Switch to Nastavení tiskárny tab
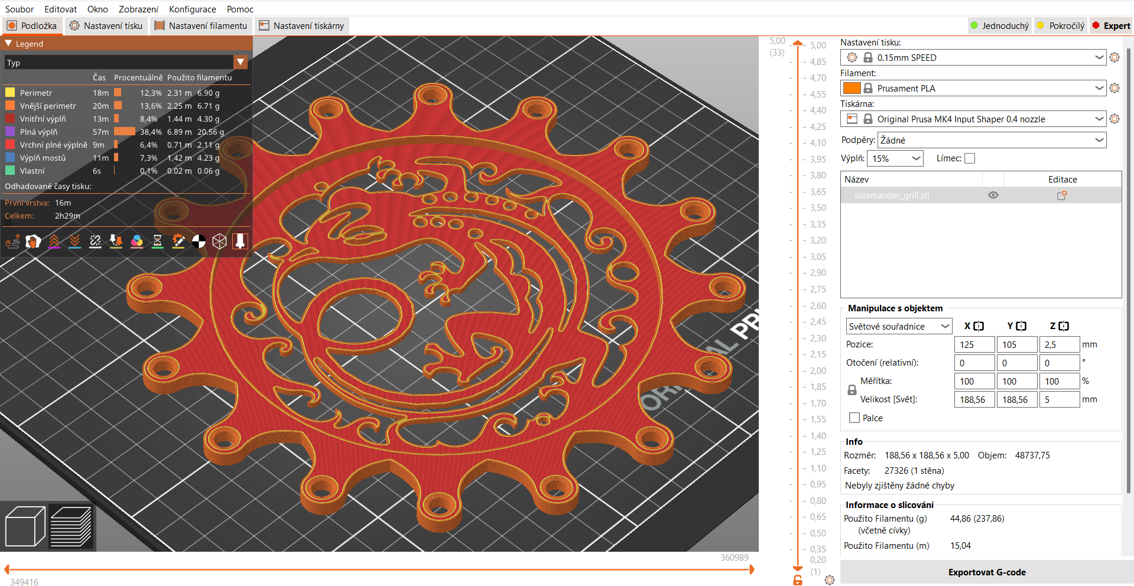The image size is (1134, 586). pos(302,26)
